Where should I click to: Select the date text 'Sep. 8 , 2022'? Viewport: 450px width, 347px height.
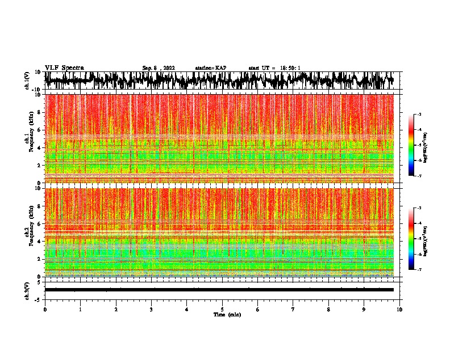(x=159, y=68)
